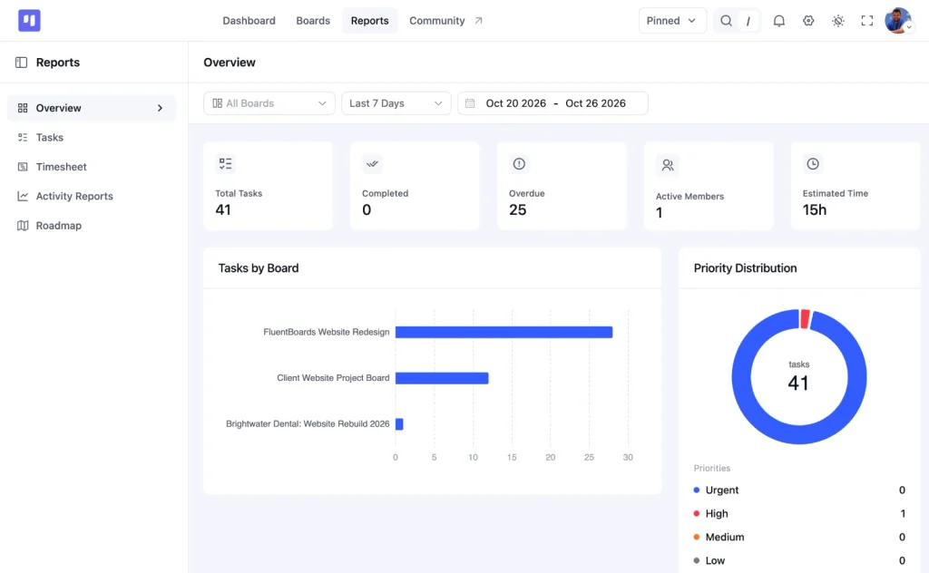Click the Completed double-check icon
The width and height of the screenshot is (929, 573).
click(372, 164)
